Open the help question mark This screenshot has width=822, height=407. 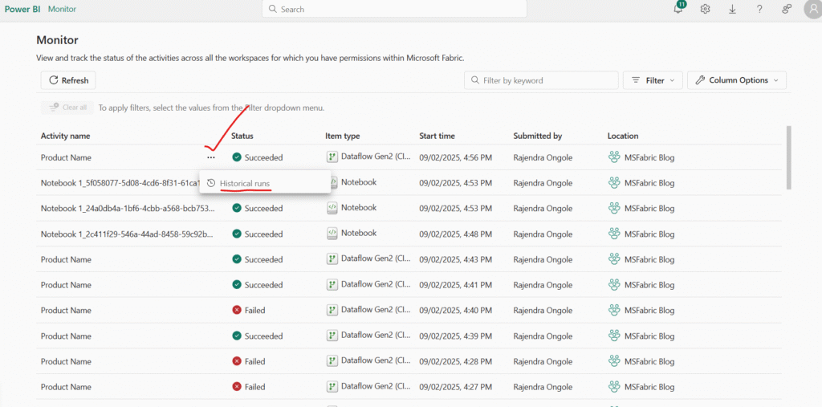759,9
